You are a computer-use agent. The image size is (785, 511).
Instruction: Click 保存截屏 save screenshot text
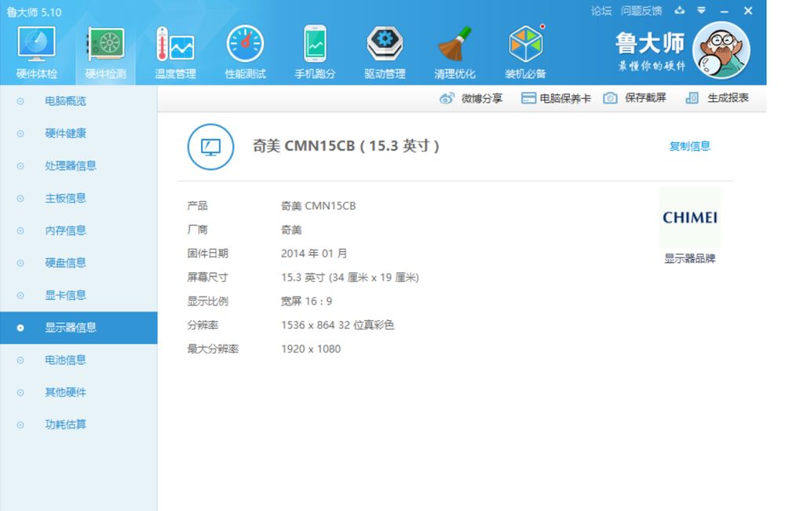tap(645, 98)
